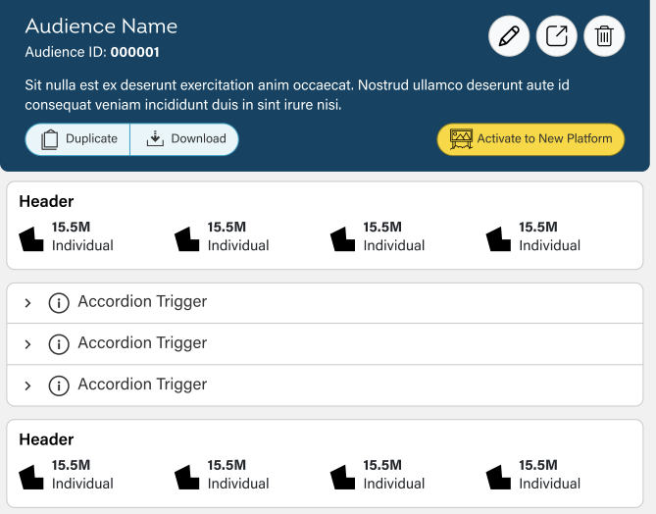
Task: Click last shape icon in bottom Header card
Action: [x=499, y=476]
